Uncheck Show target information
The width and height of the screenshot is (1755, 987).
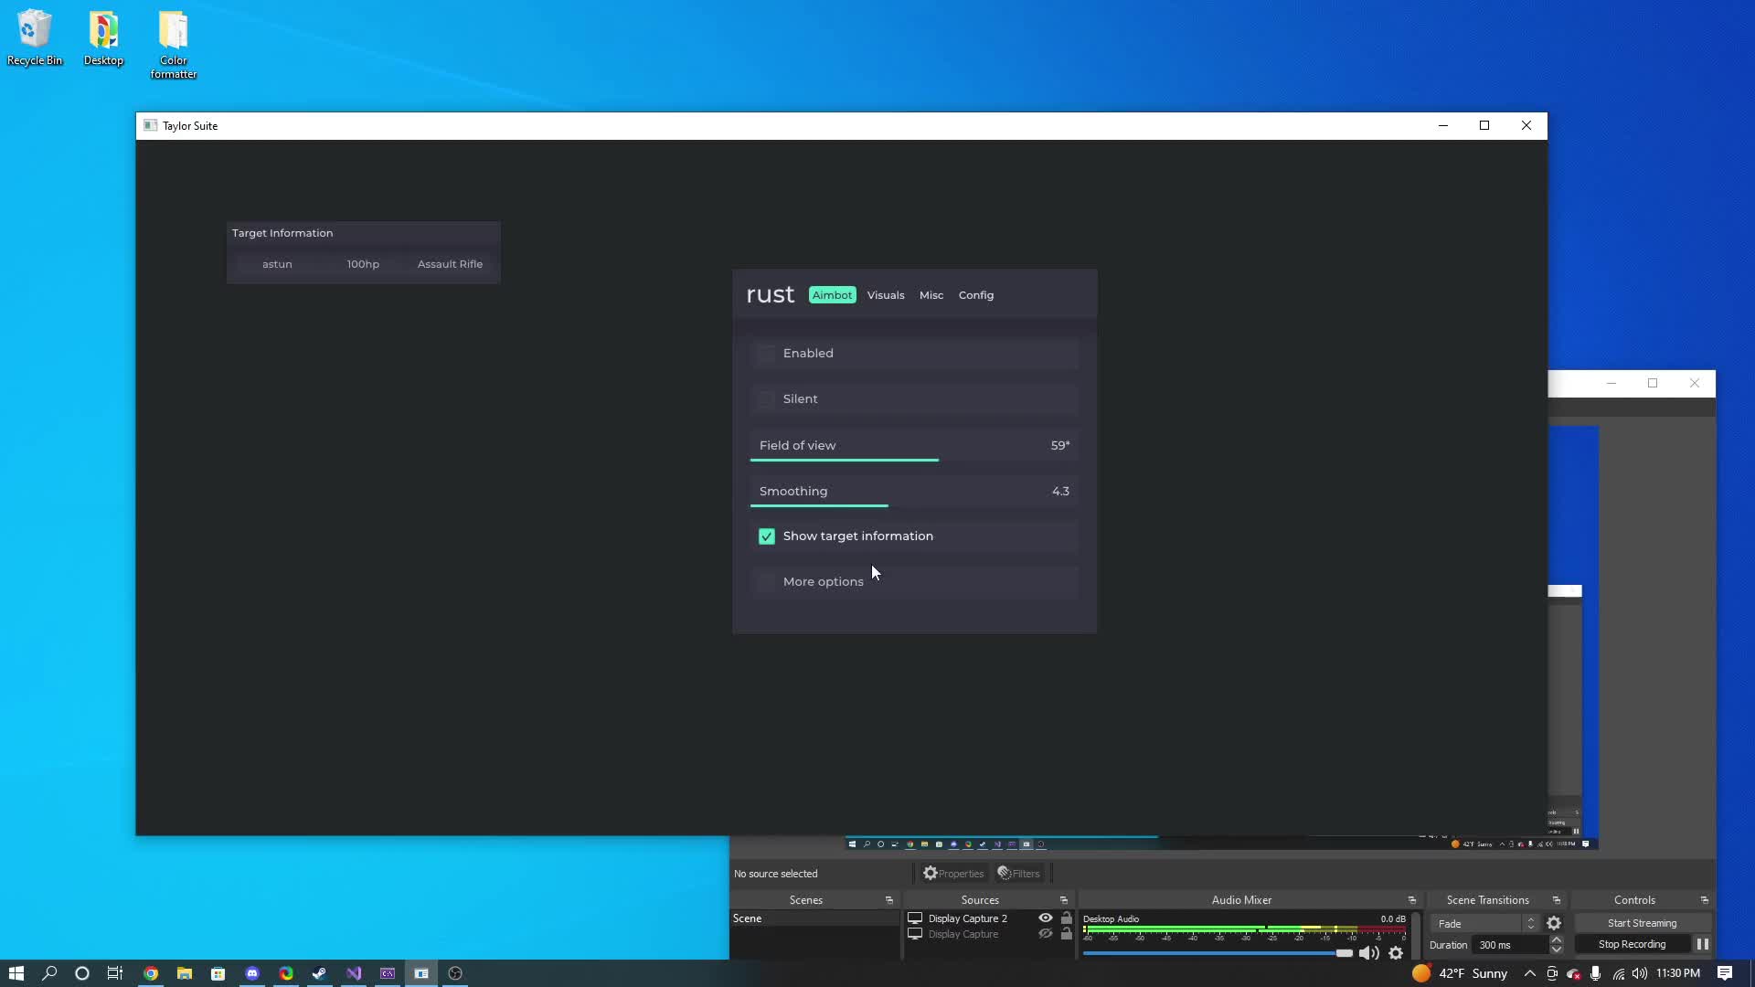pos(766,536)
